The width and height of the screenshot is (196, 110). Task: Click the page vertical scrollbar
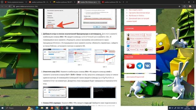[x=195, y=57]
